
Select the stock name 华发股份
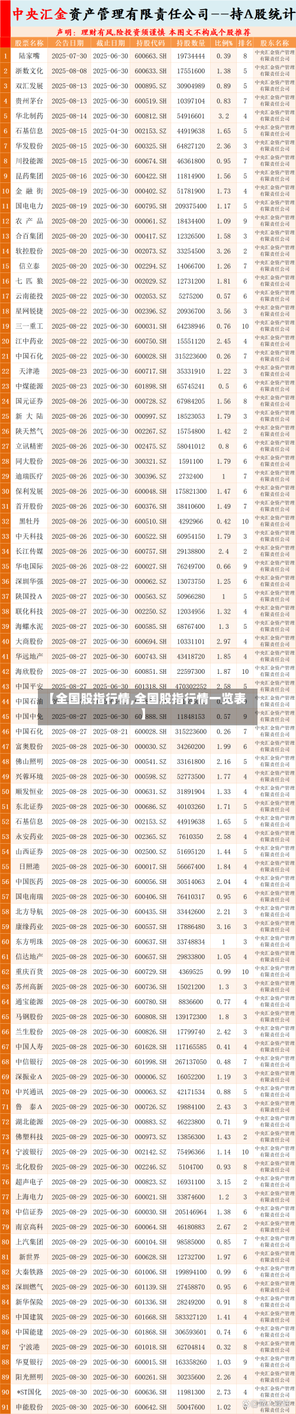pyautogui.click(x=29, y=146)
